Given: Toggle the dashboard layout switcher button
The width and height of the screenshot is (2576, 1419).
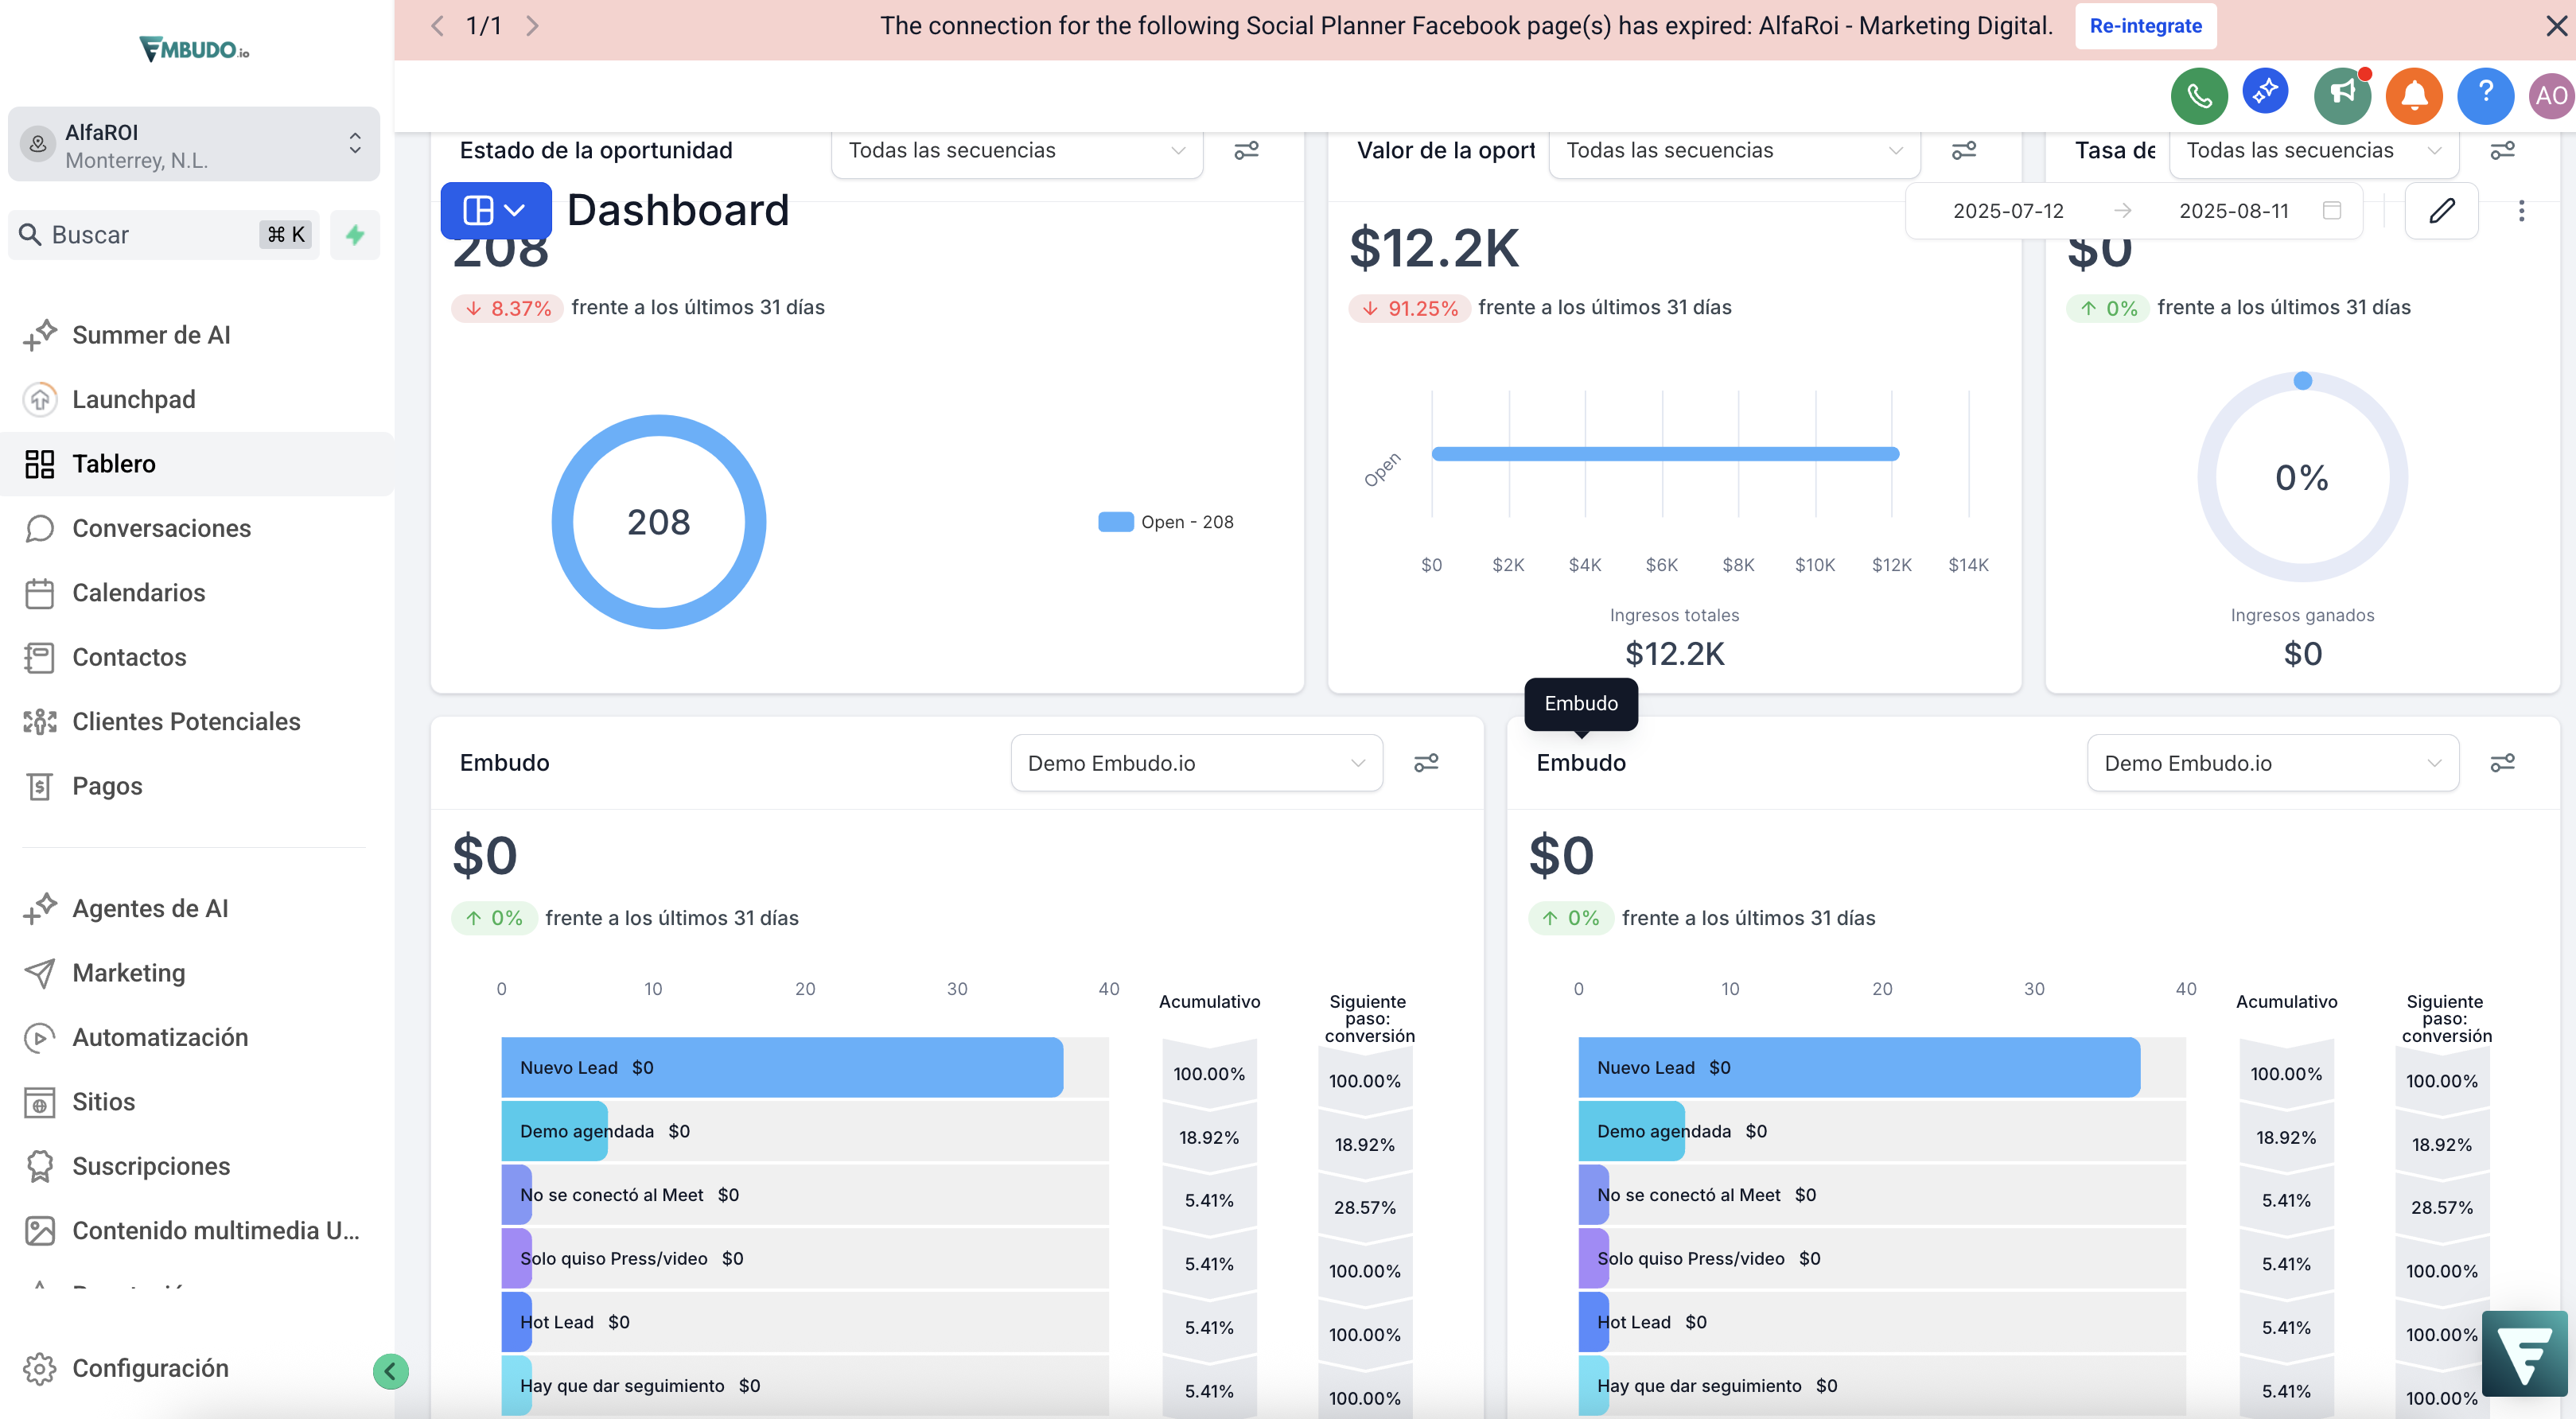Looking at the screenshot, I should coord(495,210).
